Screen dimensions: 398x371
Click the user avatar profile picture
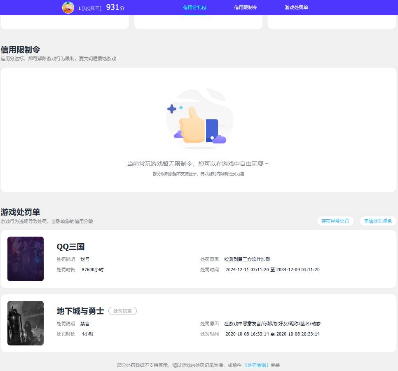click(68, 7)
